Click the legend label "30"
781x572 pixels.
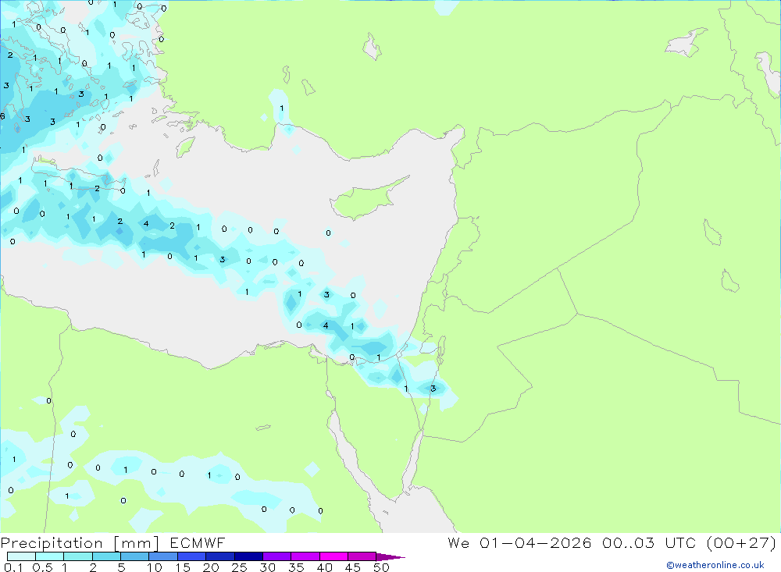point(268,567)
